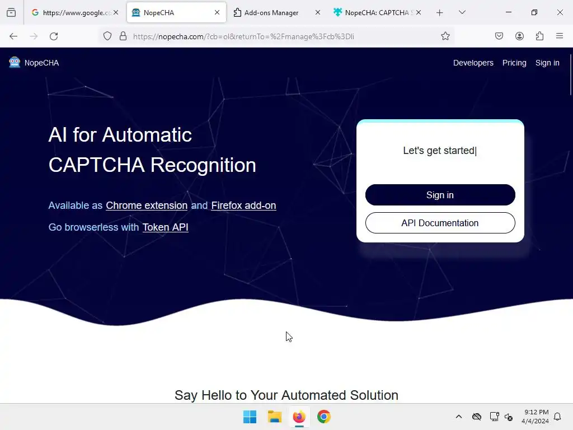
Task: Follow the Token API link
Action: click(x=165, y=227)
